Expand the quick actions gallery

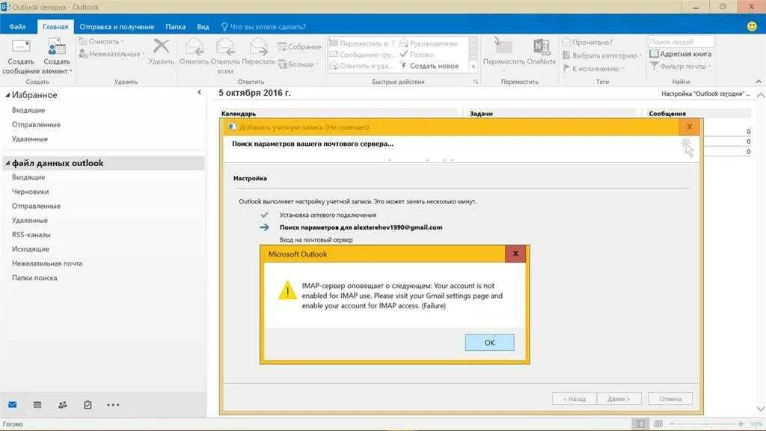click(x=473, y=67)
